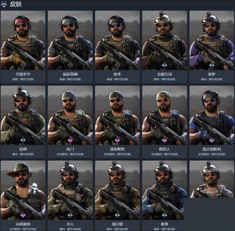Click the grey rarity badge on 开放季节 skin

(x=23, y=65)
